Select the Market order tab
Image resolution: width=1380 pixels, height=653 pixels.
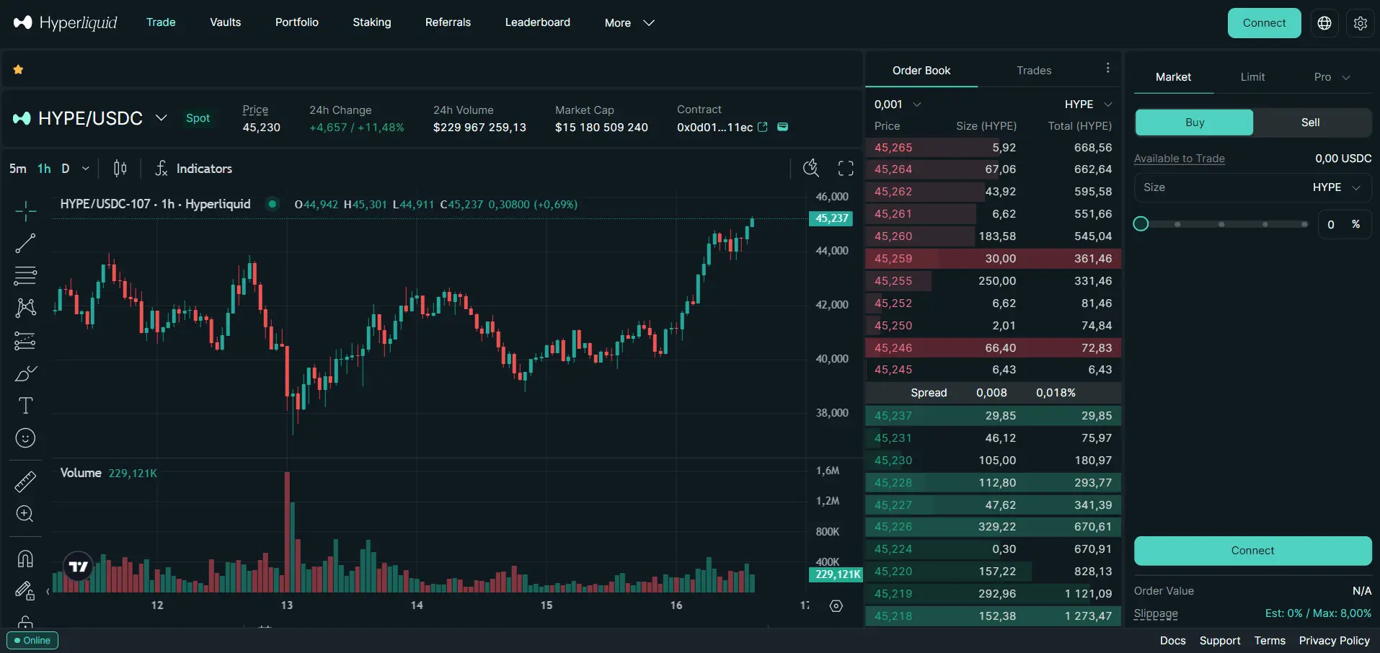1174,77
